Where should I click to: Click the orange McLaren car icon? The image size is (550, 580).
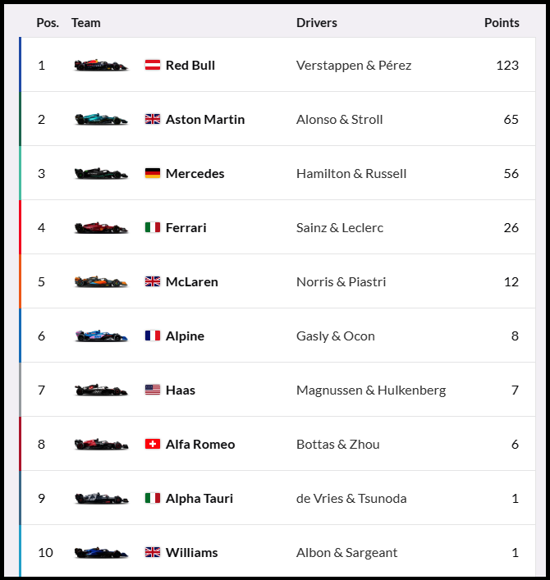pyautogui.click(x=101, y=281)
